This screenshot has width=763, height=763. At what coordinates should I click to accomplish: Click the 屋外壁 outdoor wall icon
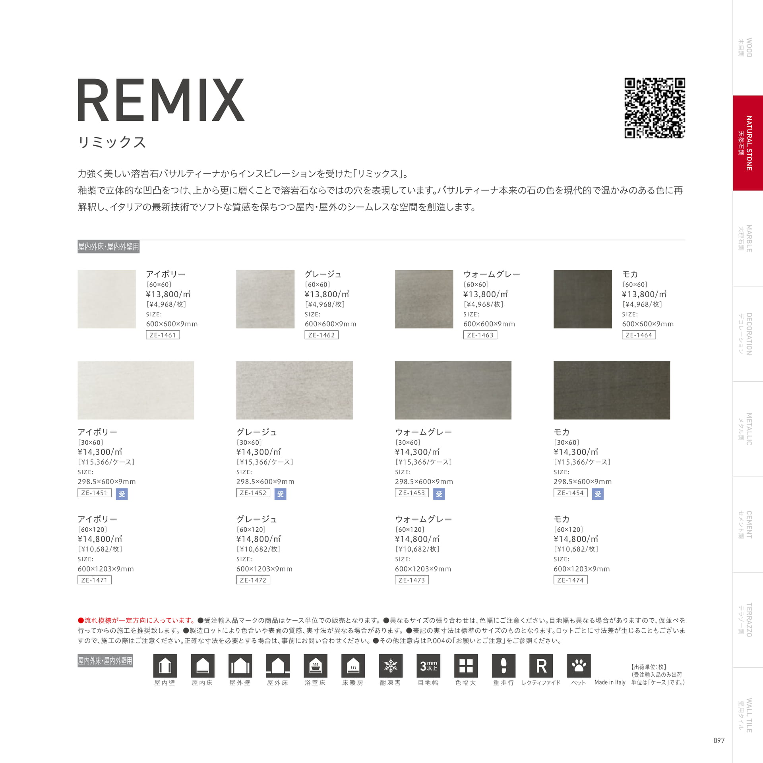(x=240, y=666)
